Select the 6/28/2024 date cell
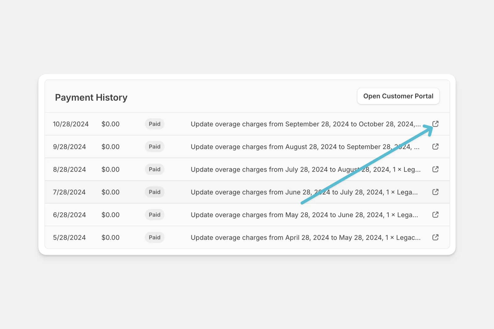Screen dimensions: 494x329 (69, 215)
